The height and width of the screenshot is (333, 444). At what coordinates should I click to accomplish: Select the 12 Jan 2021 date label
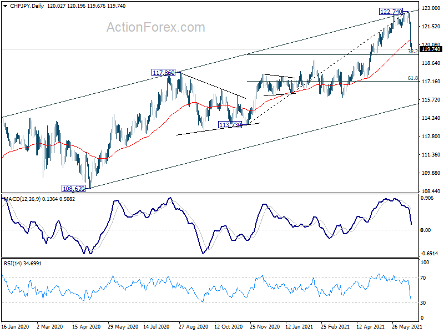tap(299, 326)
